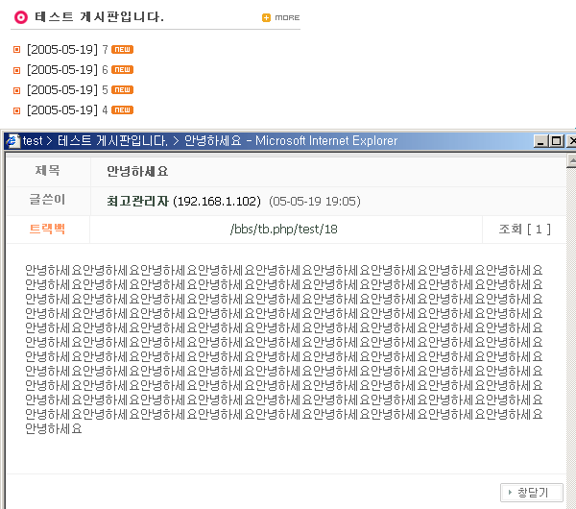Click the plus icon next to MORE
The image size is (576, 509).
(266, 17)
